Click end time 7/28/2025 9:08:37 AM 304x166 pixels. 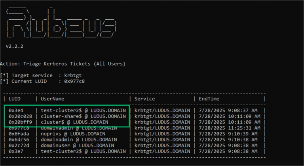(228, 111)
